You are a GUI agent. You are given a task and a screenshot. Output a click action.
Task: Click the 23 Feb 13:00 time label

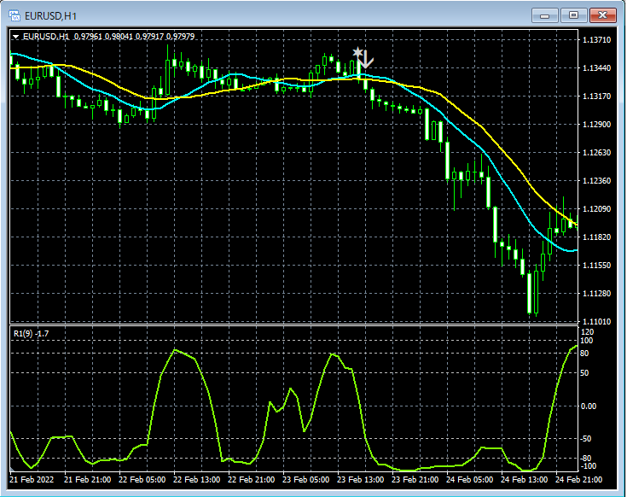[x=360, y=479]
